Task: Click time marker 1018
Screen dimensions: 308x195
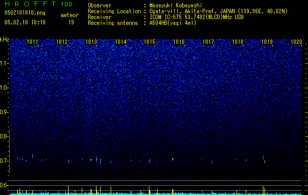Action: [237, 42]
